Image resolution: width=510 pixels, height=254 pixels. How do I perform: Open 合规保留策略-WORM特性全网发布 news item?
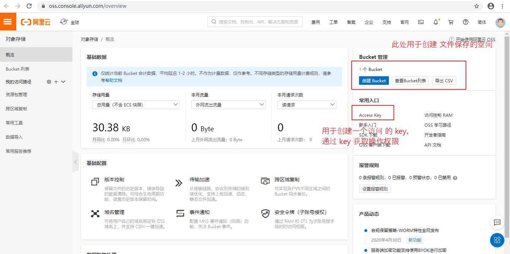click(405, 231)
